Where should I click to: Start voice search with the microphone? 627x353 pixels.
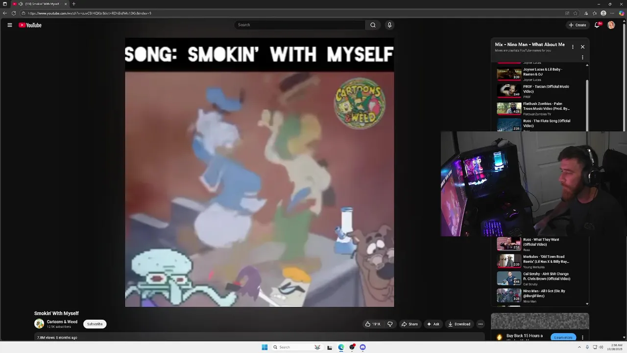(x=389, y=25)
